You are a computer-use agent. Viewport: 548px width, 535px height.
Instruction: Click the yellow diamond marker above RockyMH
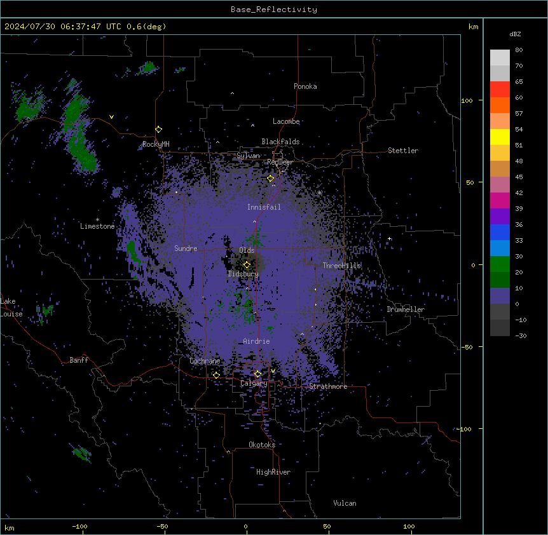159,129
